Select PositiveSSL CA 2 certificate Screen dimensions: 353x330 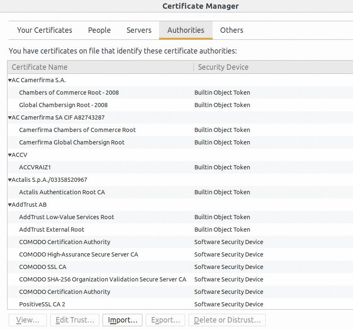click(42, 304)
